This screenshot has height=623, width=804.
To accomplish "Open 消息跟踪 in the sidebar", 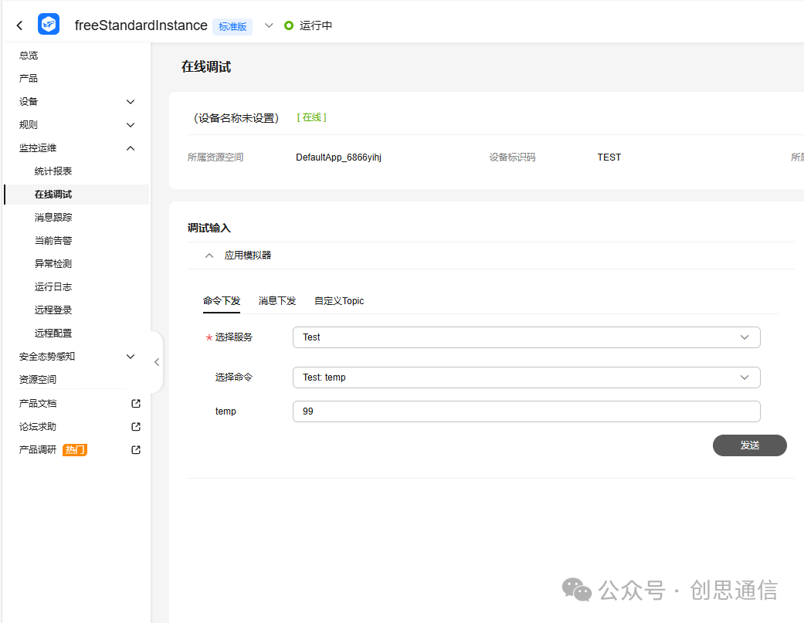I will point(53,217).
